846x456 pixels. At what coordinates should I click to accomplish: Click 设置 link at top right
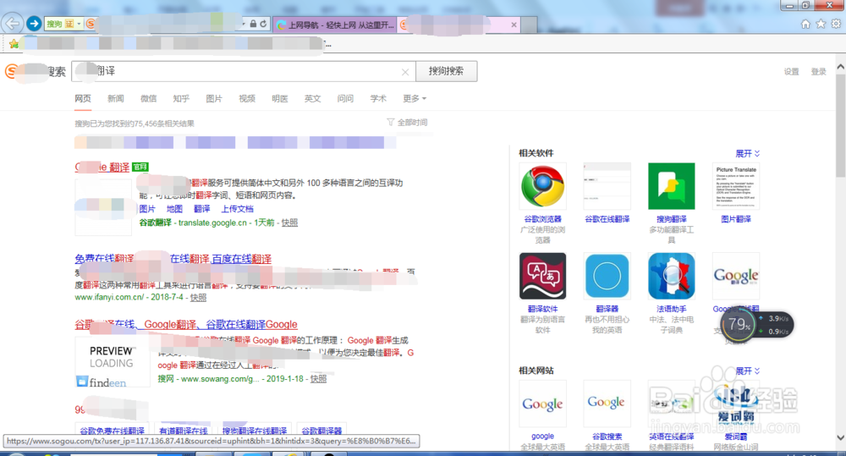(x=792, y=72)
